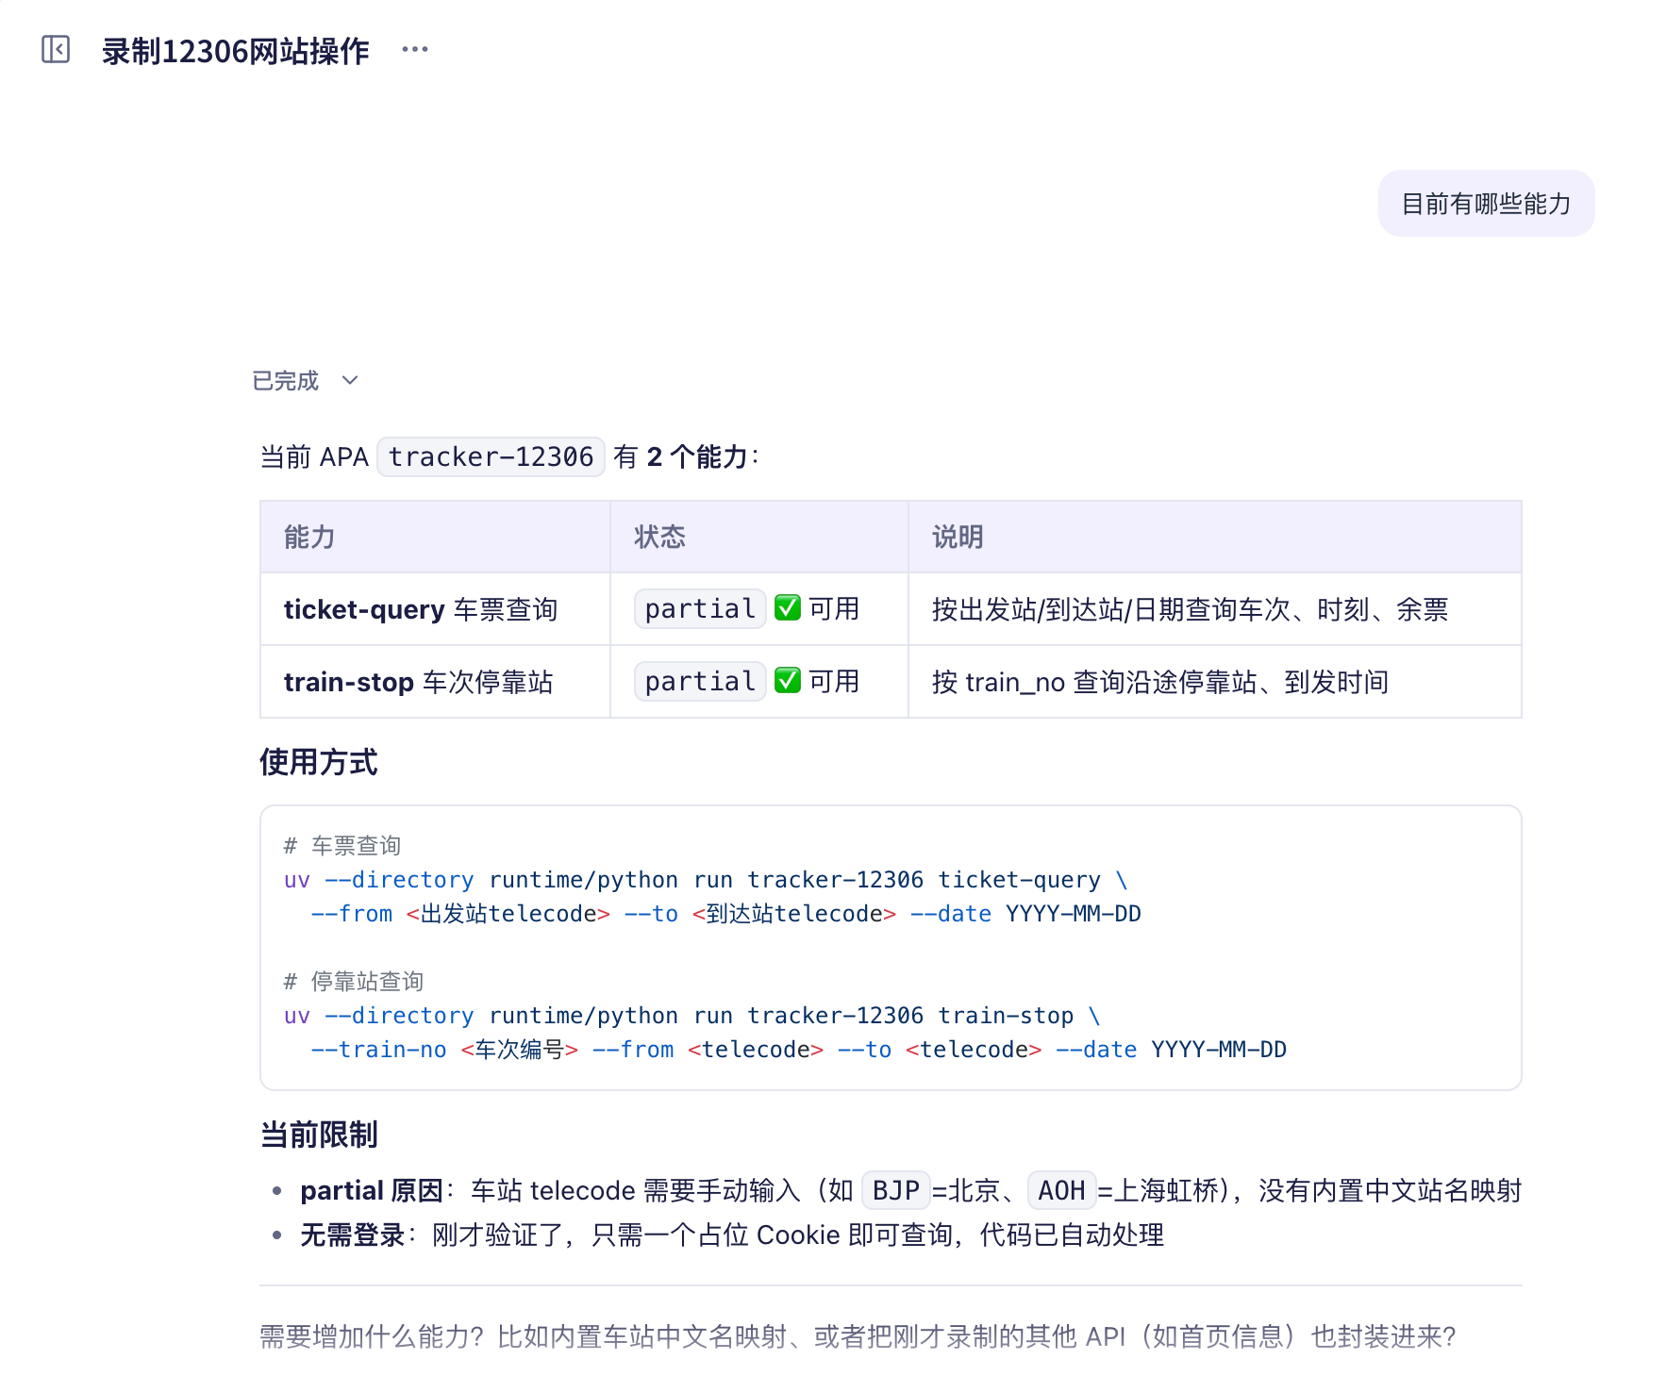Select the train-stop 车次停靠站 cell

[435, 682]
